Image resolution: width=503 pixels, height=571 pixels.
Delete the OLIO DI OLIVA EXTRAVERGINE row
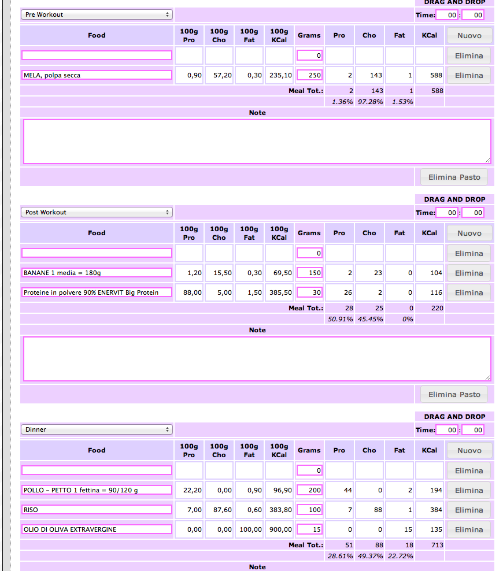click(x=469, y=530)
